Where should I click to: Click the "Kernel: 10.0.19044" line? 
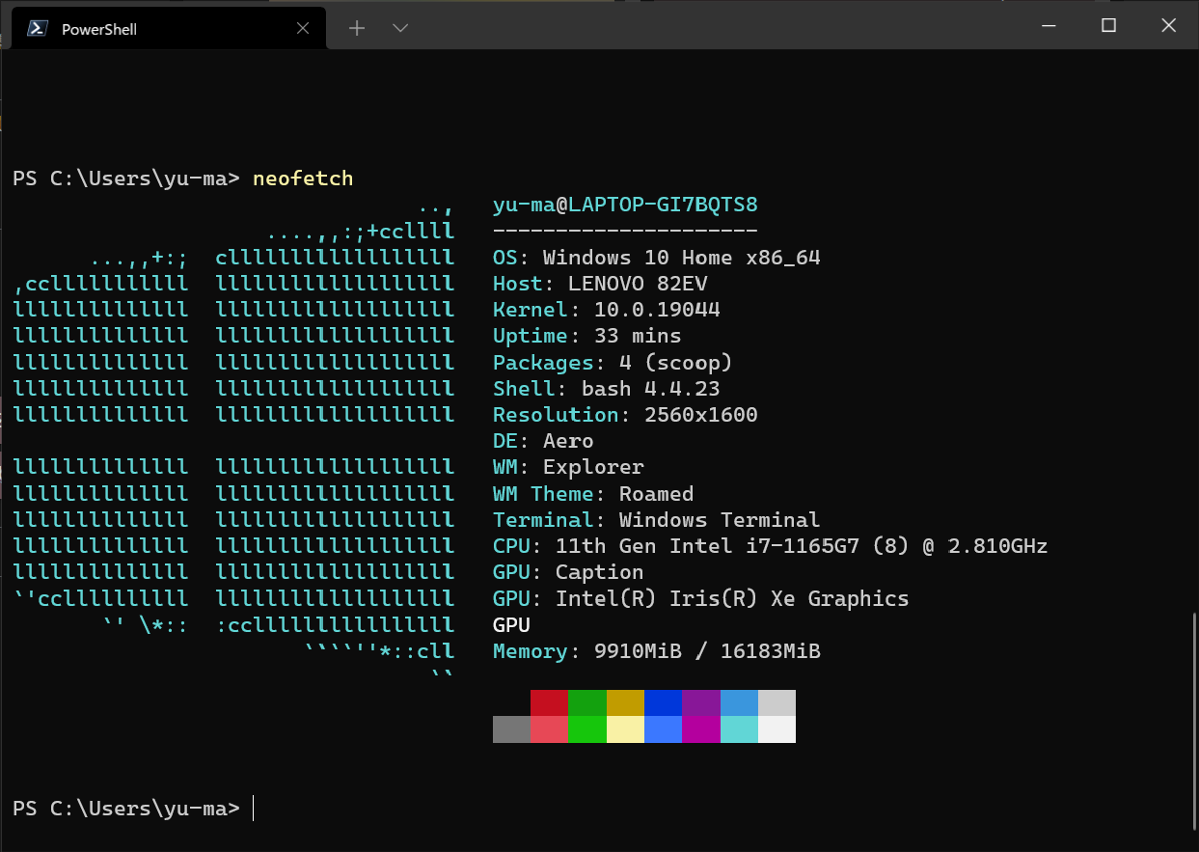coord(607,310)
